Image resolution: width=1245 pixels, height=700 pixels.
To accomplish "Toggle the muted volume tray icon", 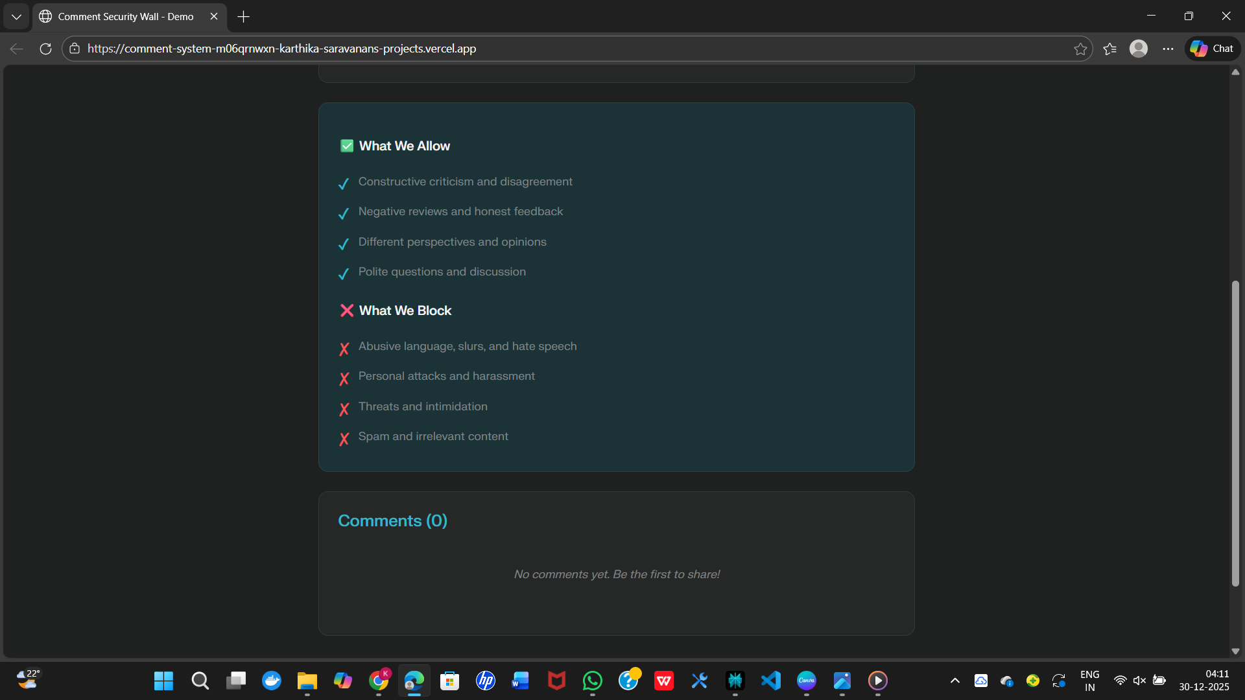I will pyautogui.click(x=1139, y=681).
